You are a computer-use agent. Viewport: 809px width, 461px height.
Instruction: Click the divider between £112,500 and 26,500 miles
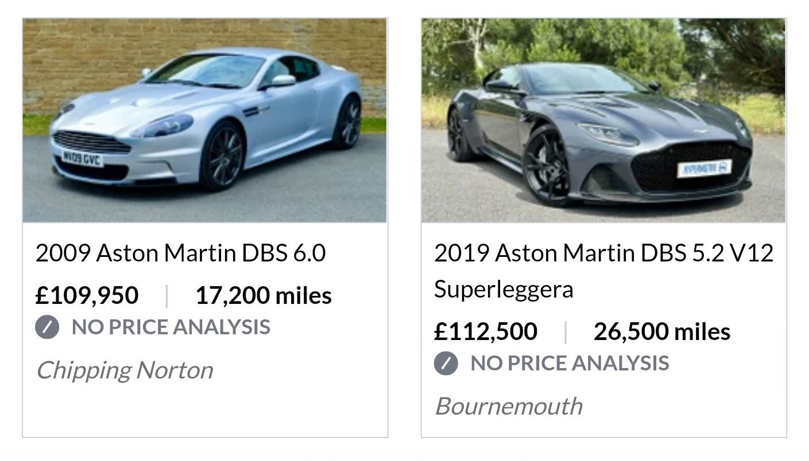pos(566,332)
